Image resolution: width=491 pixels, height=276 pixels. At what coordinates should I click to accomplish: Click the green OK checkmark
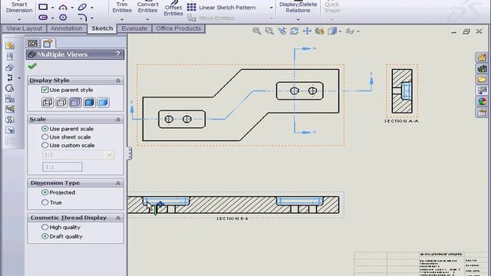[x=32, y=66]
